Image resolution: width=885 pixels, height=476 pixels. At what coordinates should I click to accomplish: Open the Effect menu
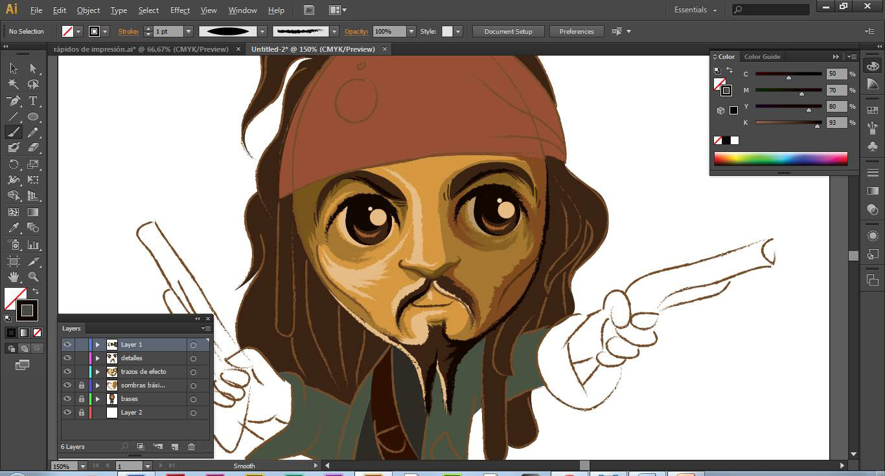pyautogui.click(x=180, y=10)
